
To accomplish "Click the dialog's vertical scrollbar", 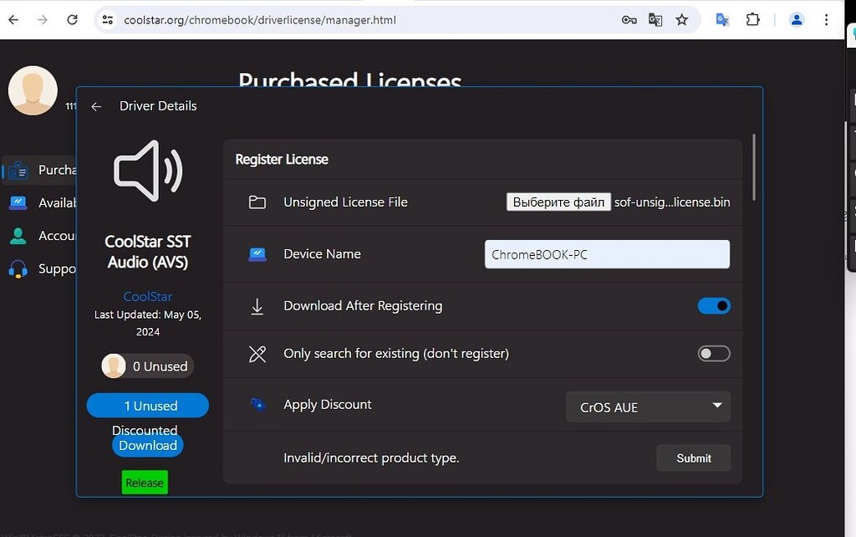I will click(x=754, y=167).
